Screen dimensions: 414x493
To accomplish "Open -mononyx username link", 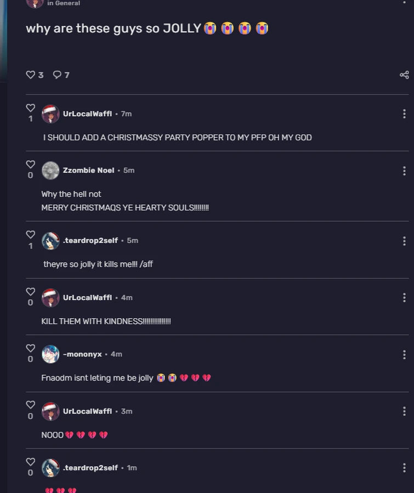I will click(82, 354).
